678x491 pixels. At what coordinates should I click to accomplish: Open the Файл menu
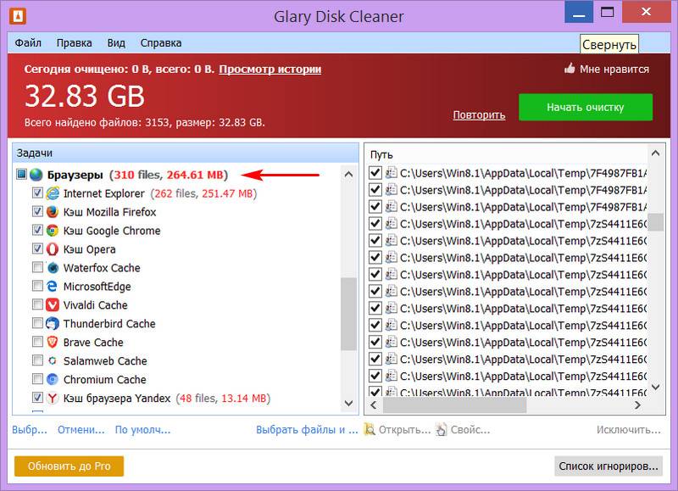[x=28, y=43]
